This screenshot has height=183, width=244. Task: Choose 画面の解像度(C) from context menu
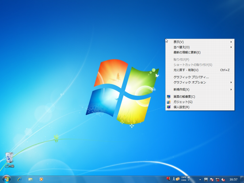(x=200, y=97)
